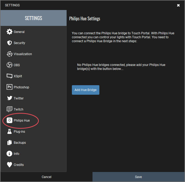The width and height of the screenshot is (185, 182).
Task: Go to the Backups settings section
Action: (20, 143)
